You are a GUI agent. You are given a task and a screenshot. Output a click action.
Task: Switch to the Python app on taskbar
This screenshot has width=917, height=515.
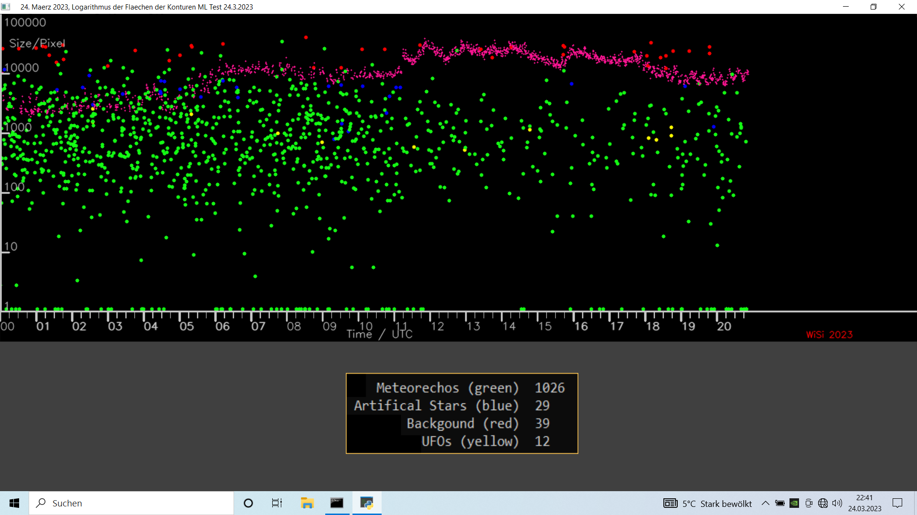[x=367, y=503]
